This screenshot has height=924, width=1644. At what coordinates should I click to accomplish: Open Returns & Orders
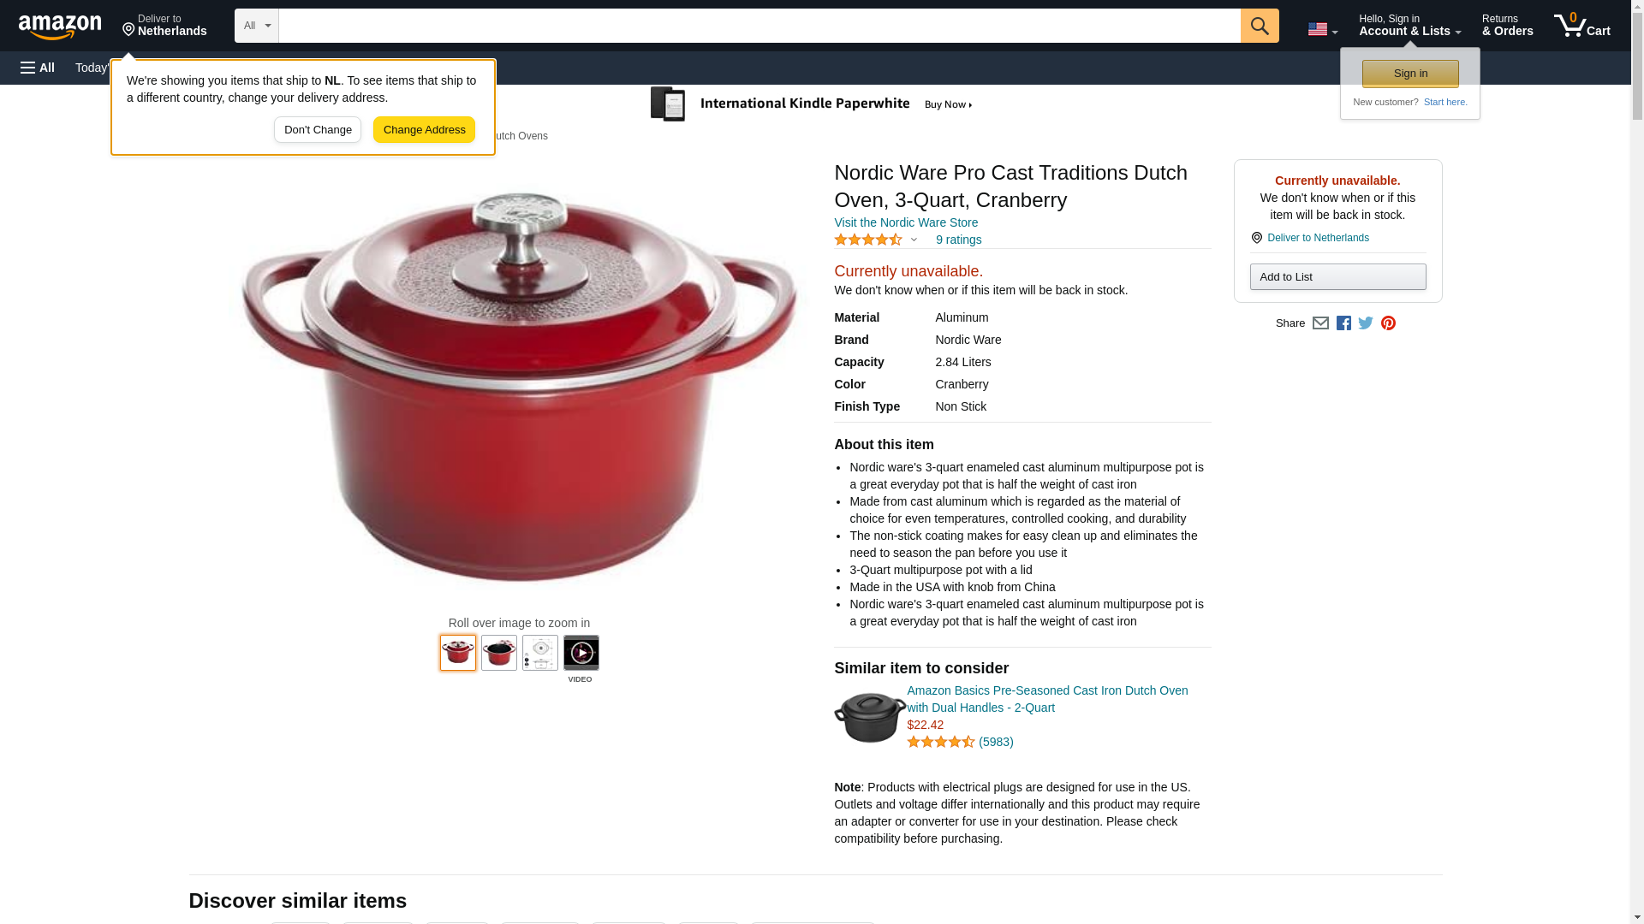tap(1507, 25)
